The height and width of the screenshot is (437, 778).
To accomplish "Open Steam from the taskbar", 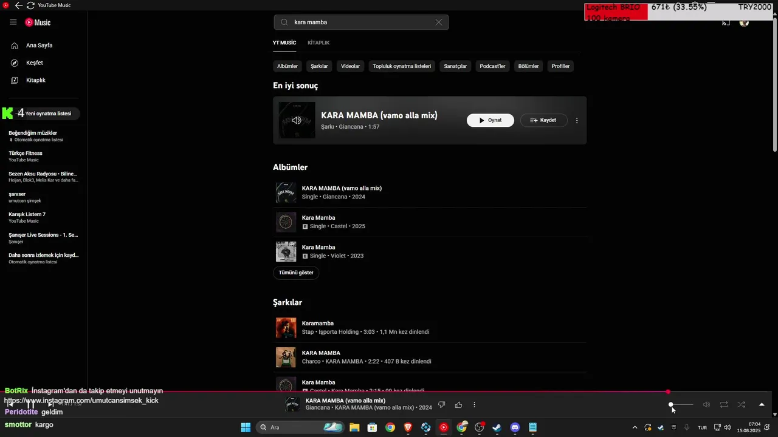I will tap(497, 427).
